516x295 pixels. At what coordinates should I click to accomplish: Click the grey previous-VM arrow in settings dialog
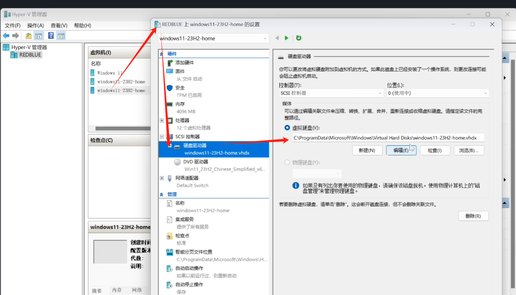click(277, 38)
